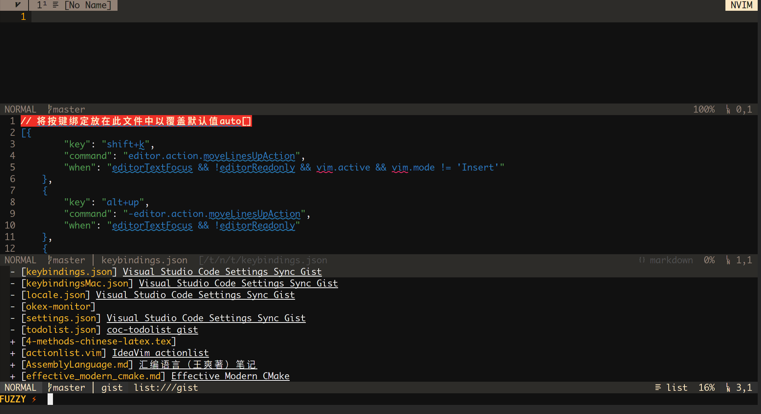Viewport: 761px width, 414px height.
Task: Click the FUZZY prompt label
Action: pos(13,399)
